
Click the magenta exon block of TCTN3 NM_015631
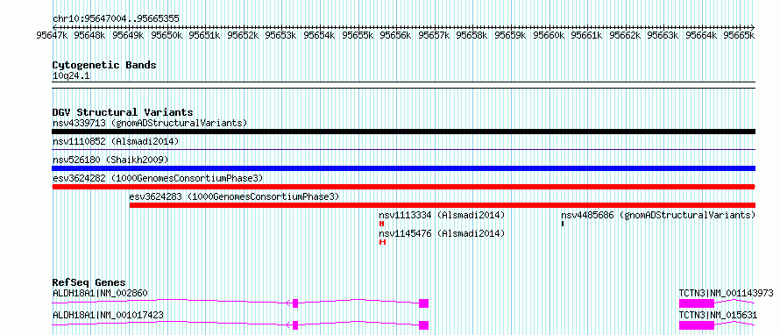(697, 325)
